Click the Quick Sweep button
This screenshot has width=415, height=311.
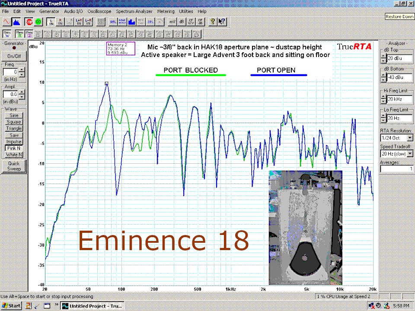click(14, 166)
